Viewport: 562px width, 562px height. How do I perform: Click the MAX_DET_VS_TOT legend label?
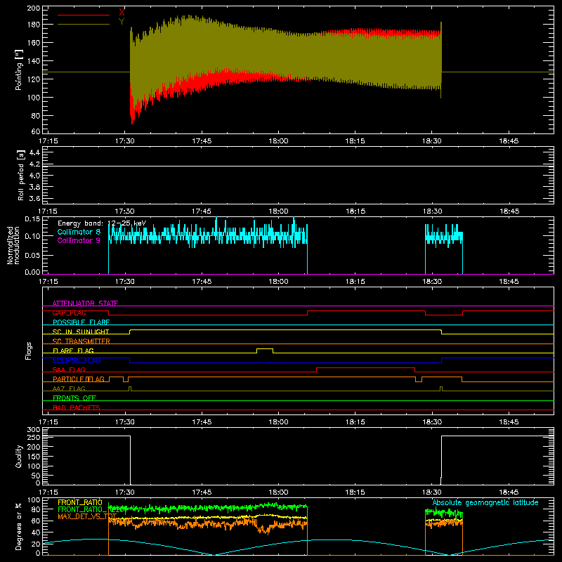coord(87,516)
